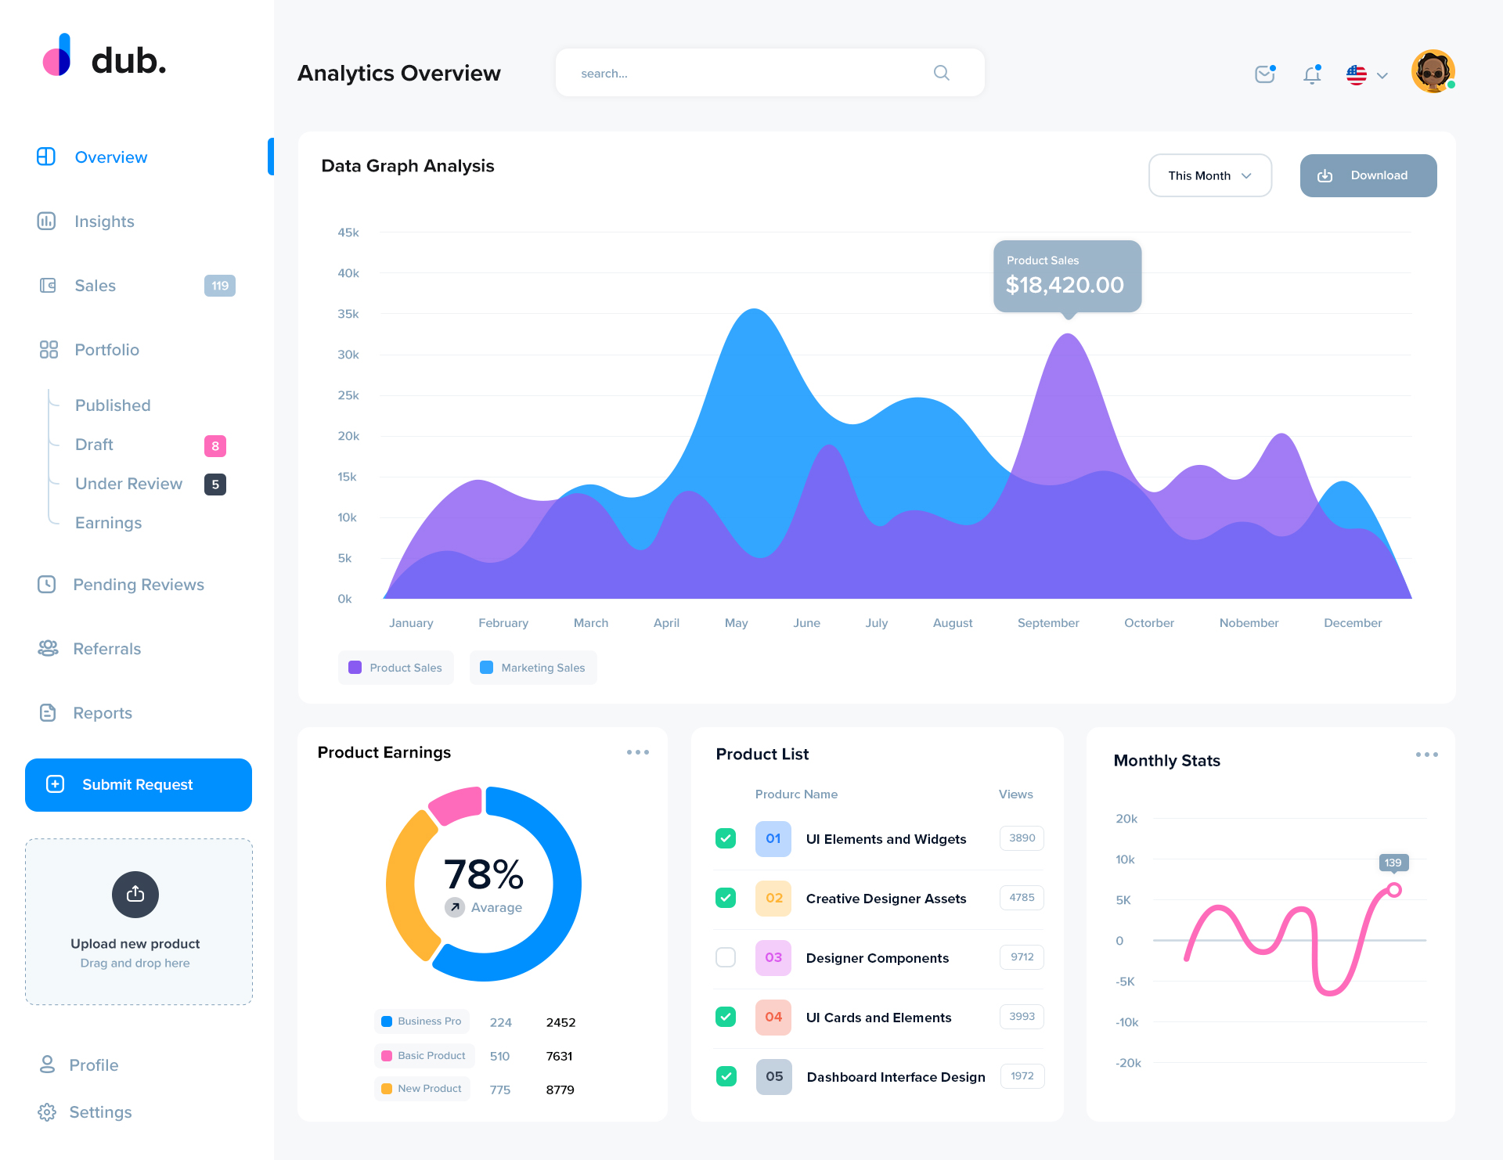Select Under Review in Portfolio submenu
The width and height of the screenshot is (1503, 1160).
coord(128,484)
